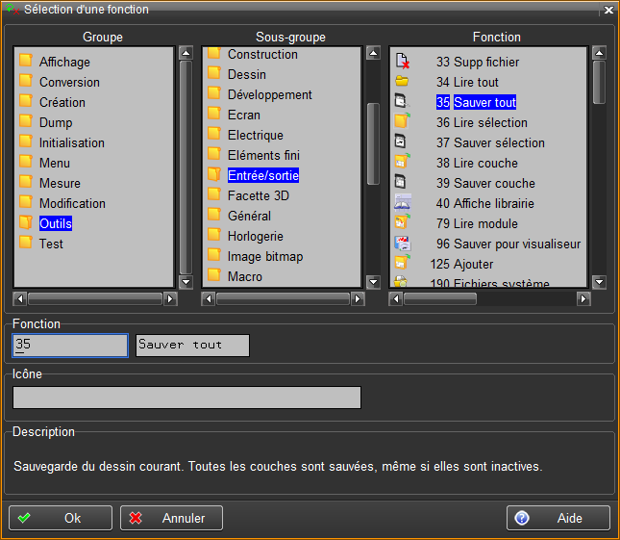620x540 pixels.
Task: Open the Aide help button
Action: pos(558,518)
